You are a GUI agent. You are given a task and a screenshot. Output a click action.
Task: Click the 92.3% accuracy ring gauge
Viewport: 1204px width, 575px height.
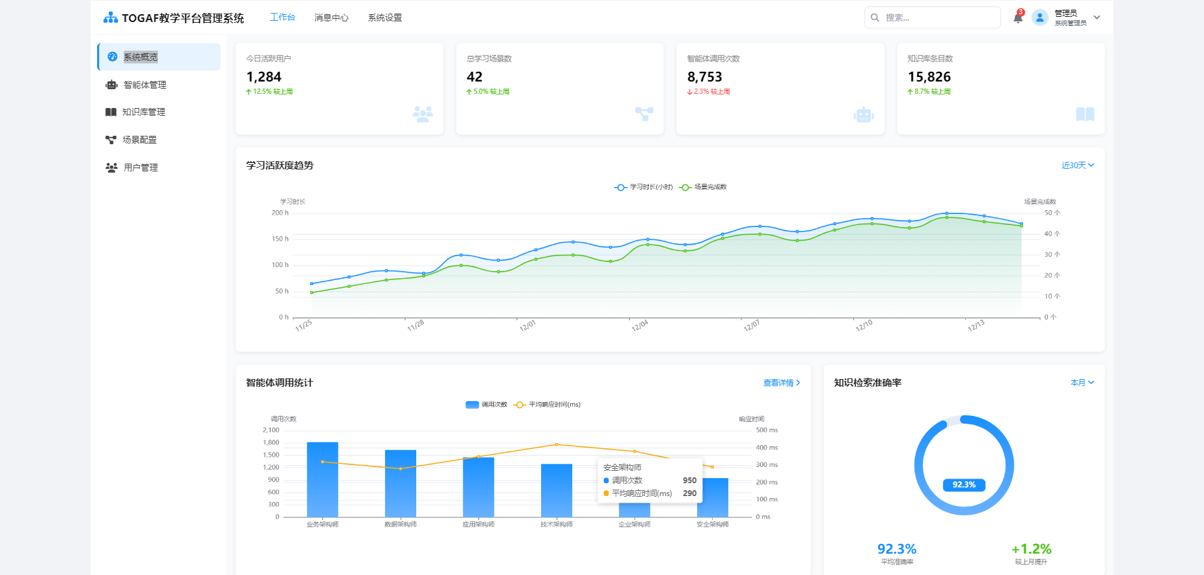[964, 465]
